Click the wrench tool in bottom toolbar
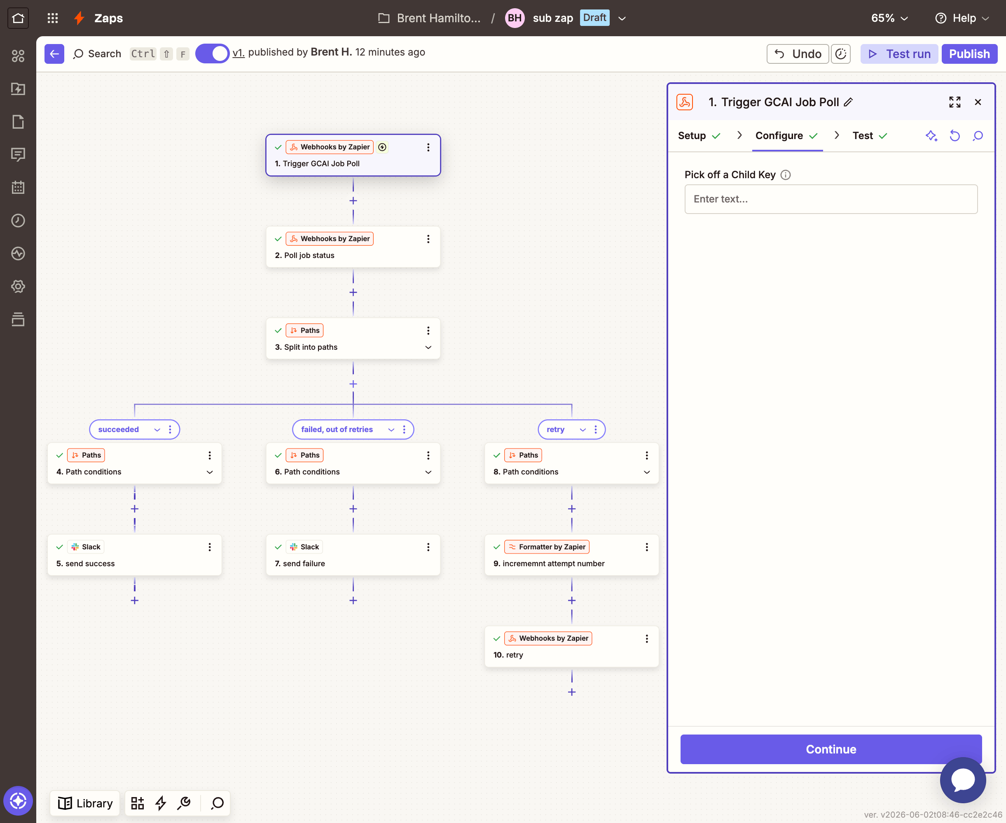1006x823 pixels. 184,802
